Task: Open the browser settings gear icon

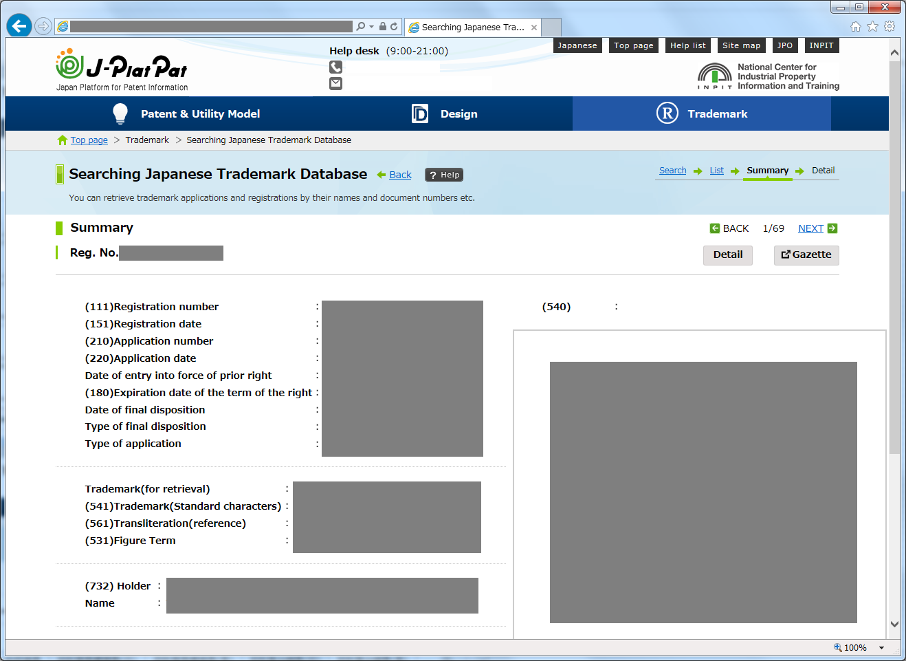Action: click(890, 26)
